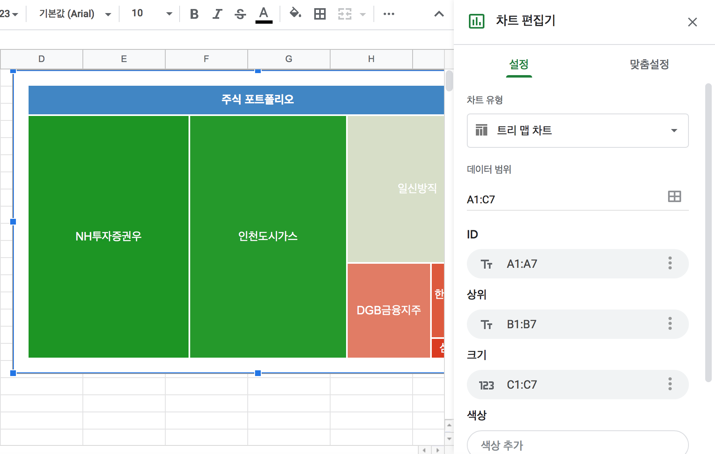Select column G header
This screenshot has width=715, height=454.
289,59
